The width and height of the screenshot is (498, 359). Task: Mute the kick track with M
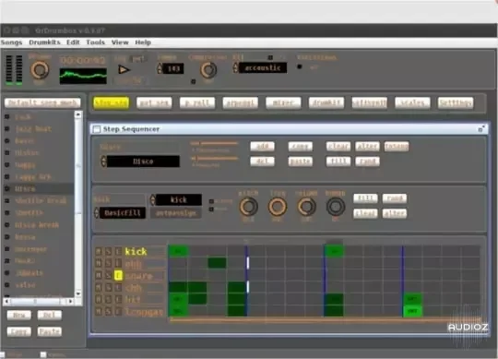[x=99, y=252]
